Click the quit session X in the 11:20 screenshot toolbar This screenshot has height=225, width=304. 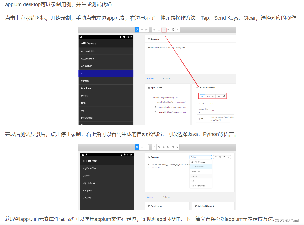pyautogui.click(x=177, y=147)
